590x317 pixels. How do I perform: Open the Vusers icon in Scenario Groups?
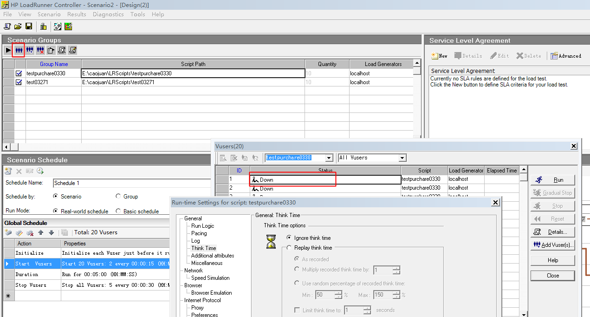[19, 50]
